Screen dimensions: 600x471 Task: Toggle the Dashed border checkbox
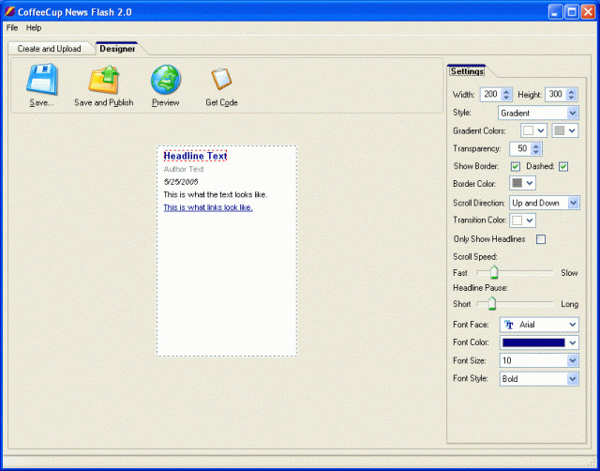(563, 166)
